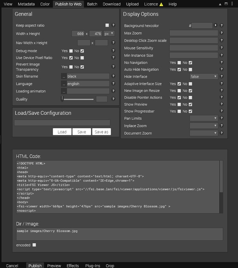Open the Pan Limits dropdown
This screenshot has width=238, height=268.
[204, 118]
